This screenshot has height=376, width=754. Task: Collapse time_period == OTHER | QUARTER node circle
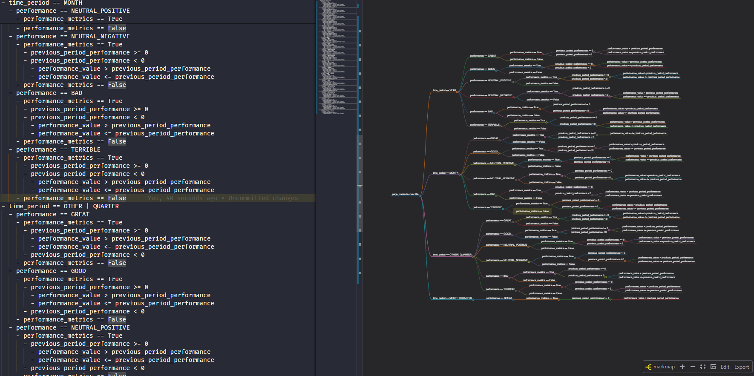473,256
